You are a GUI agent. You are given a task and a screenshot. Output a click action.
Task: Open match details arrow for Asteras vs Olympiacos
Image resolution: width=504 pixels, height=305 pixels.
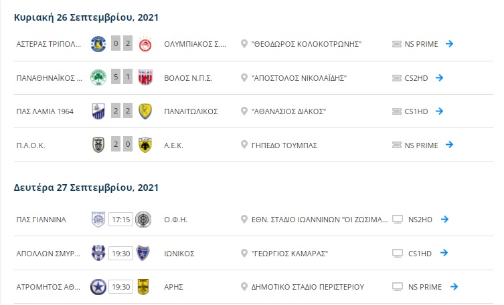pyautogui.click(x=449, y=43)
